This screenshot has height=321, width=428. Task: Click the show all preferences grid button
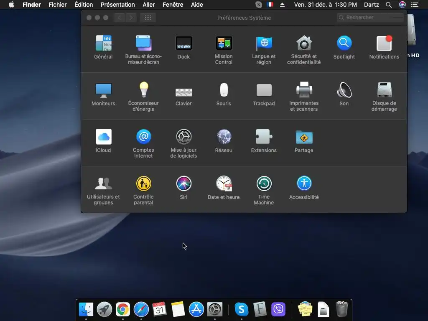coord(148,18)
